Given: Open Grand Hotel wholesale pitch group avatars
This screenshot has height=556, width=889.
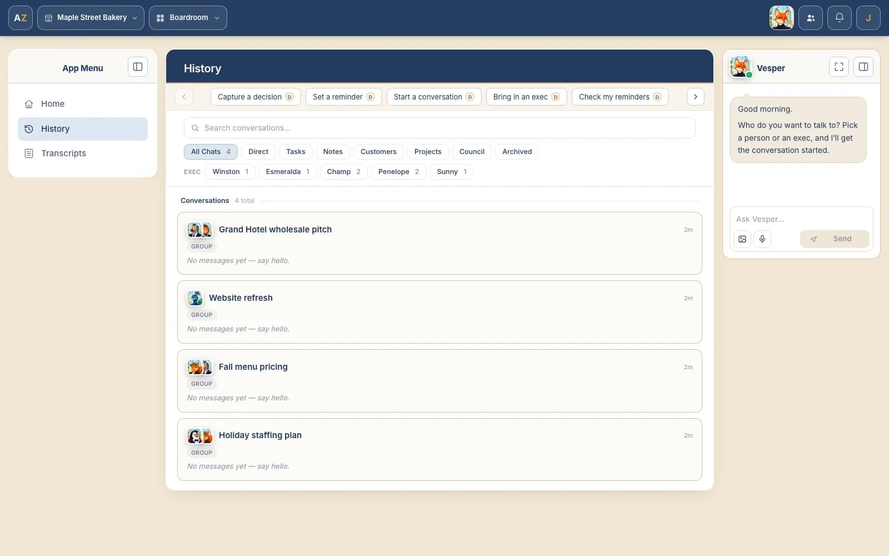Looking at the screenshot, I should point(200,230).
